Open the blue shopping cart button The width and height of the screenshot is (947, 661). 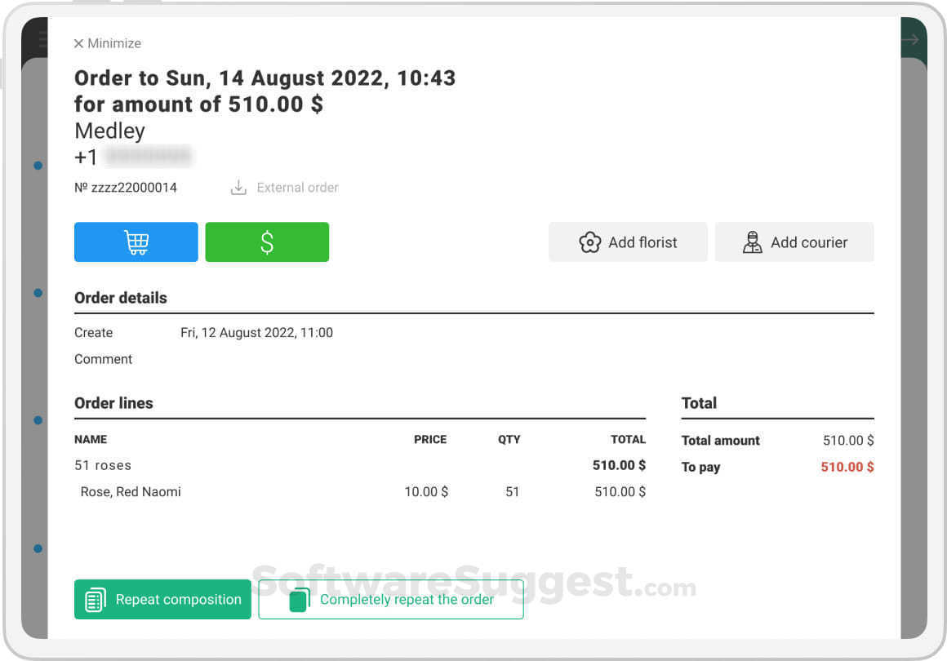coord(136,242)
